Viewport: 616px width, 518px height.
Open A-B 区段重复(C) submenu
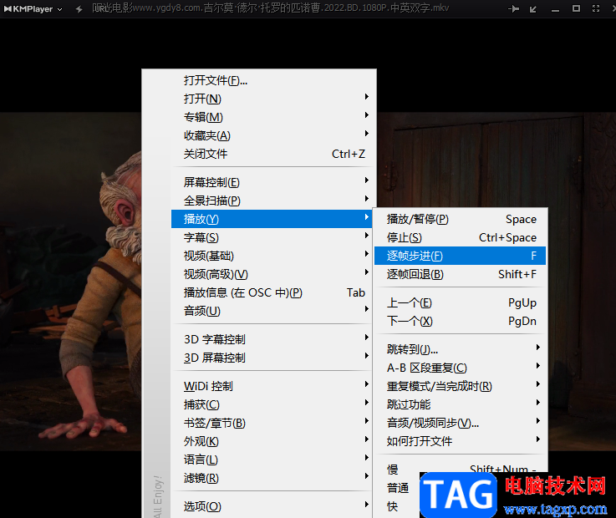pos(460,368)
